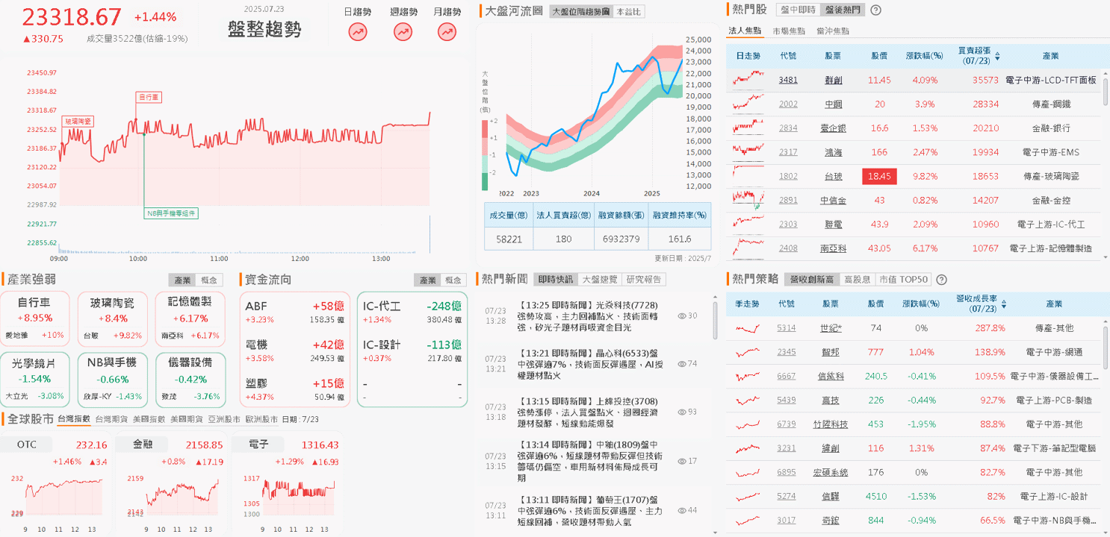
Task: Click view-count eye icon for 葡萄王 news
Action: [682, 510]
